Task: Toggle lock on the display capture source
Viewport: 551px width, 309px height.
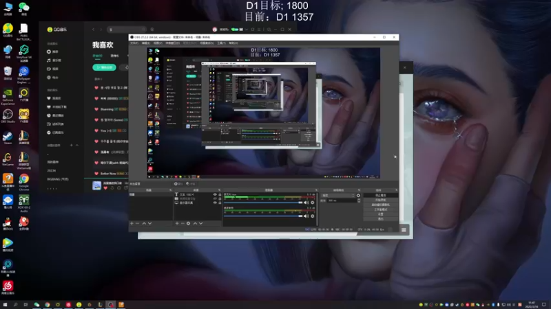Action: [x=220, y=203]
